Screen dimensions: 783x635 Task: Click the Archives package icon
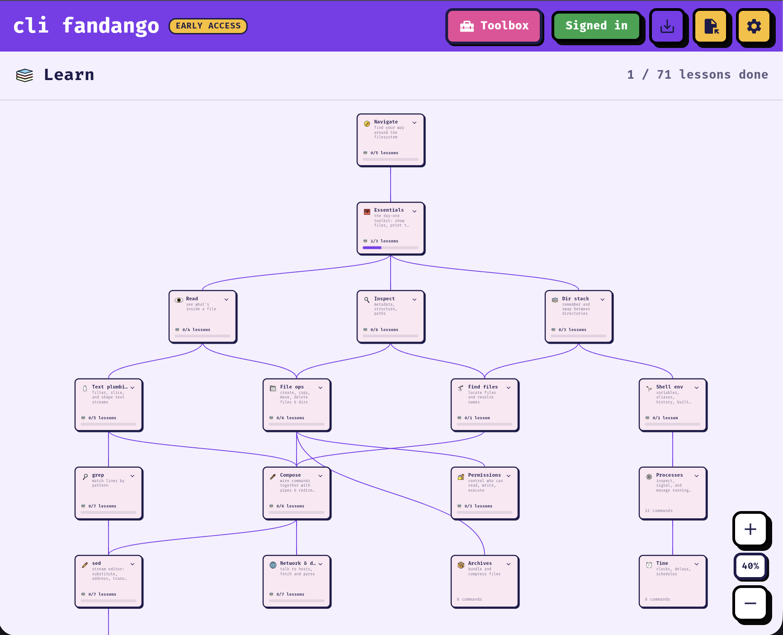461,565
